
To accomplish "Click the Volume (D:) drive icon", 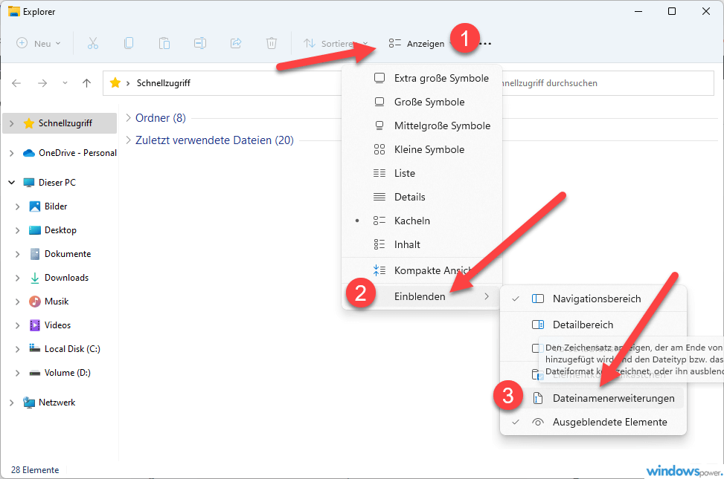I will coord(35,373).
